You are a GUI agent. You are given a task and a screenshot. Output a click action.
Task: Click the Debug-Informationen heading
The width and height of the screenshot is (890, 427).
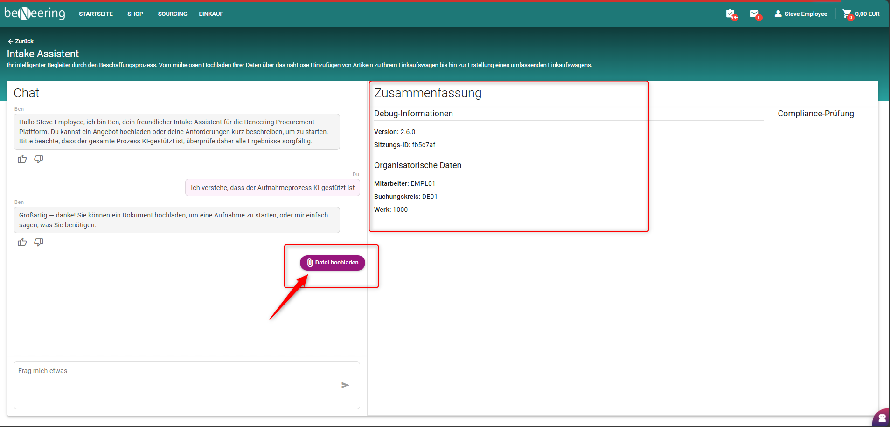(413, 114)
